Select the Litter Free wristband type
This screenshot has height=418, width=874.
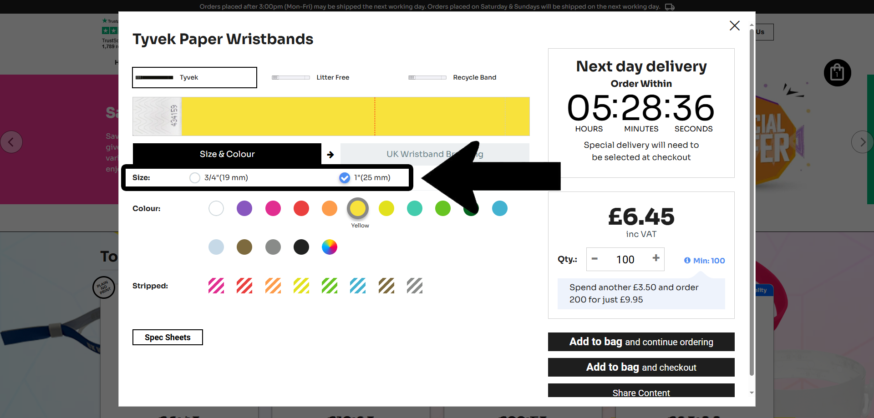coord(332,77)
